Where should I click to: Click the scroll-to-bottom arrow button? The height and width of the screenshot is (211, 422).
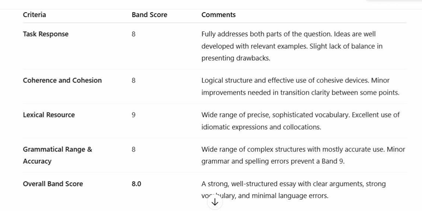215,203
